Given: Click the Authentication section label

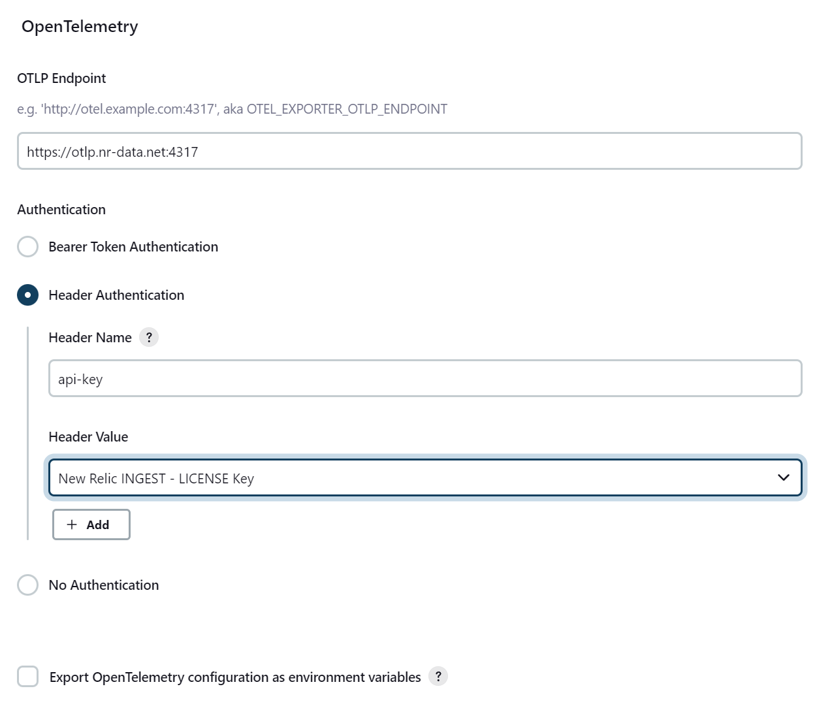Looking at the screenshot, I should click(x=61, y=209).
